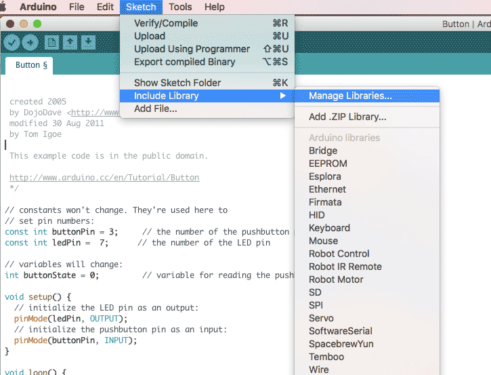Viewport: 491px width, 375px height.
Task: Include the Robot Motor library
Action: tap(367, 279)
